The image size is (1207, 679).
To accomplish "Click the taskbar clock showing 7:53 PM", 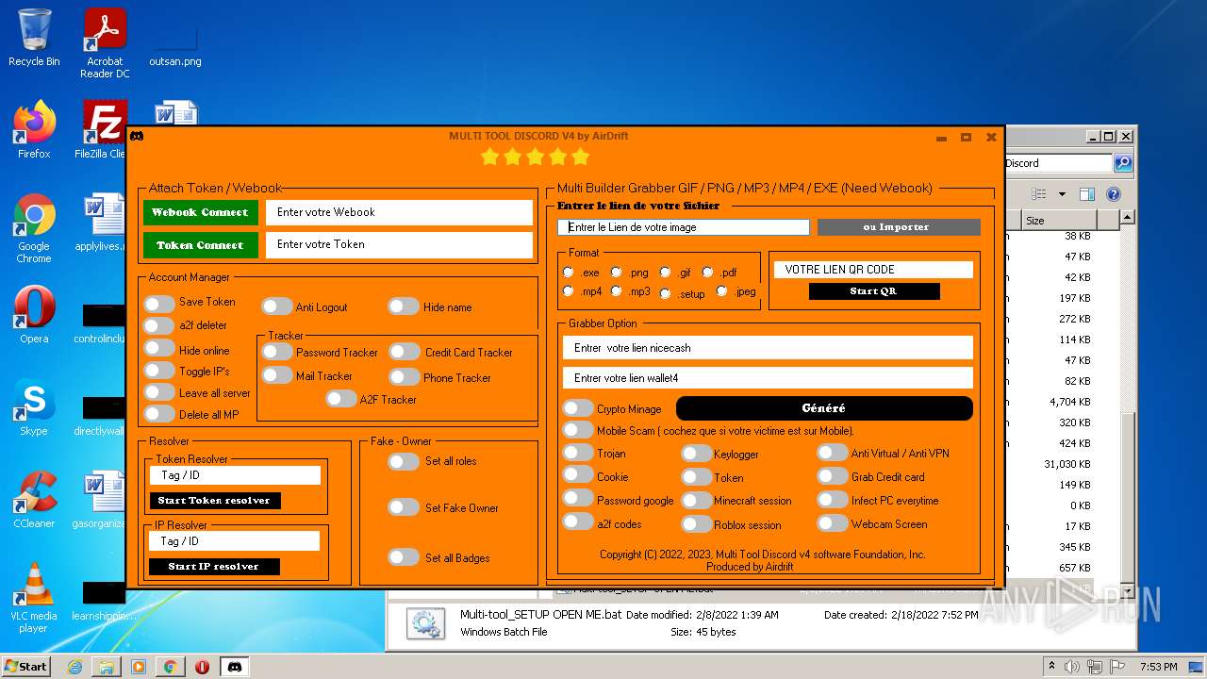I will pyautogui.click(x=1158, y=667).
